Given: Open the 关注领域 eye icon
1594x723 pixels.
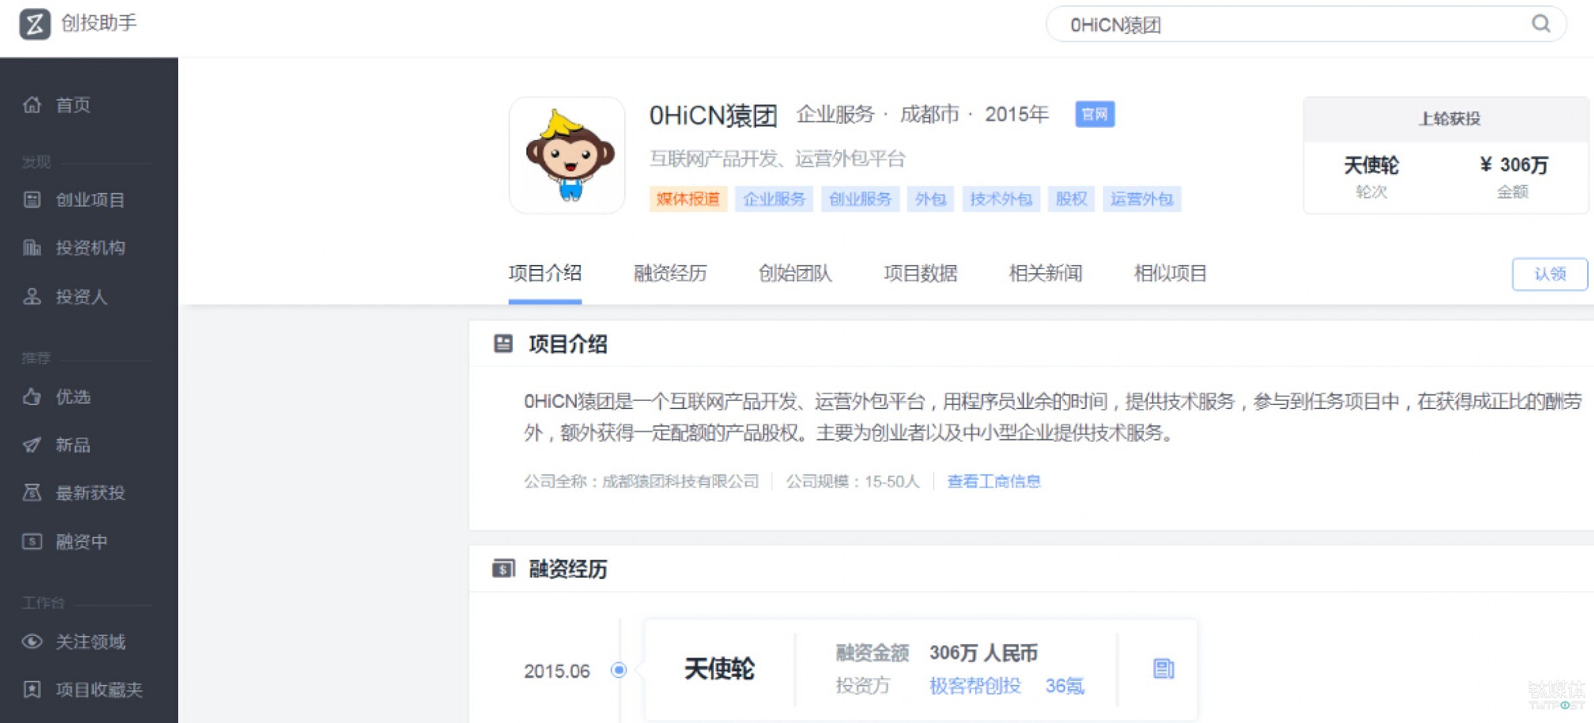Looking at the screenshot, I should coord(32,642).
